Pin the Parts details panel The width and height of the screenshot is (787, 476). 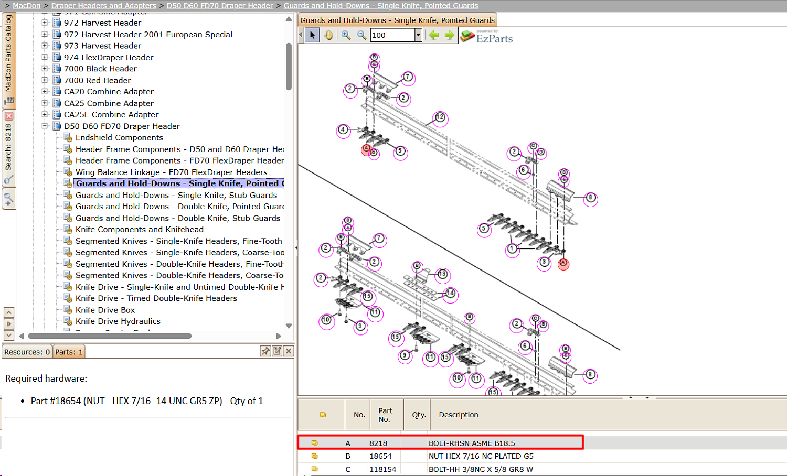click(265, 351)
